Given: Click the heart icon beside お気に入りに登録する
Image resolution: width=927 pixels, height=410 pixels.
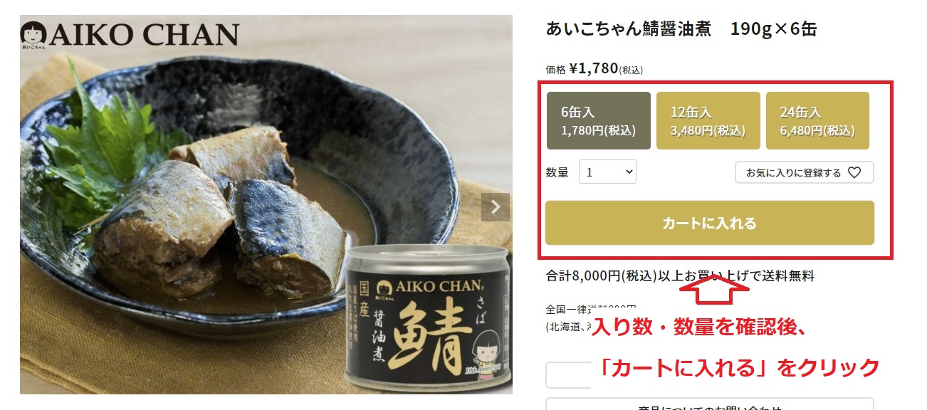Looking at the screenshot, I should [855, 172].
